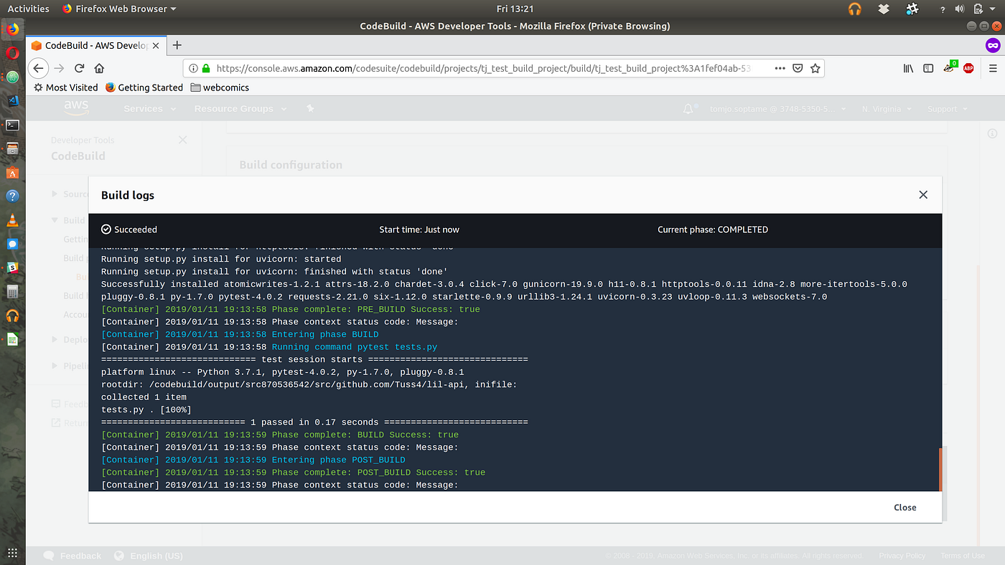The width and height of the screenshot is (1005, 565).
Task: Open the Terminal from the dock
Action: [12, 124]
